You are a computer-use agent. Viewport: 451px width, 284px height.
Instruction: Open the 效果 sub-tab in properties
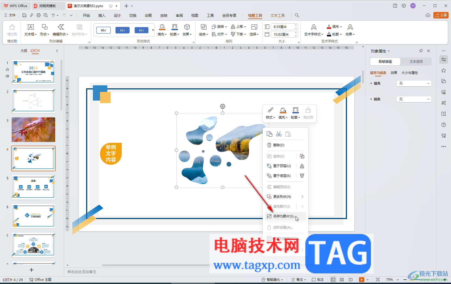[394, 73]
